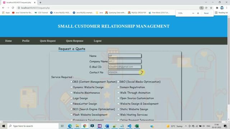Open Microsoft Excel from the taskbar
This screenshot has height=129, width=230.
coord(137,126)
